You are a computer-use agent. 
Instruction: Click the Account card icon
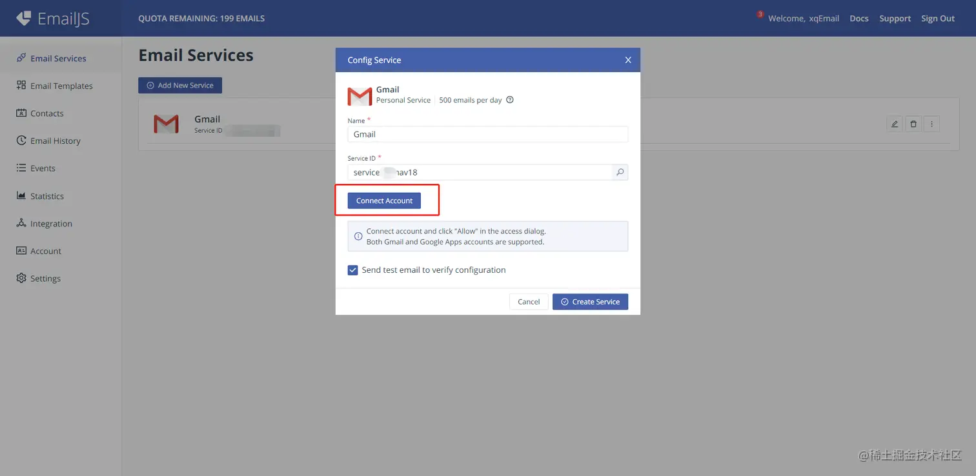(x=21, y=250)
